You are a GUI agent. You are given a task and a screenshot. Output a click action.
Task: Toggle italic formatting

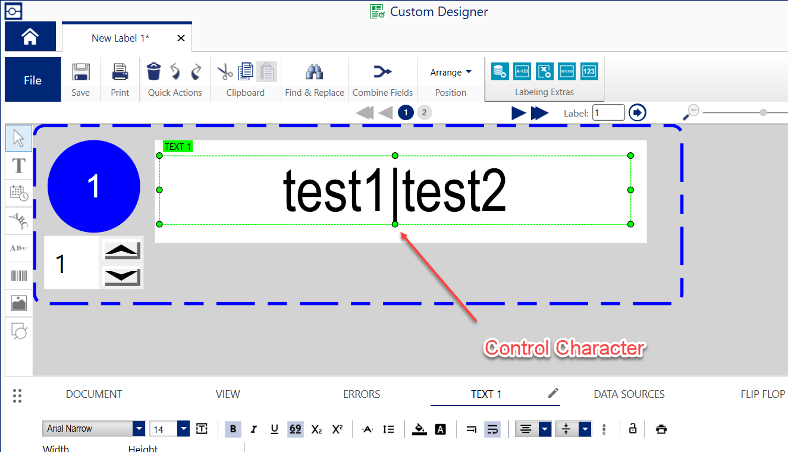coord(253,429)
